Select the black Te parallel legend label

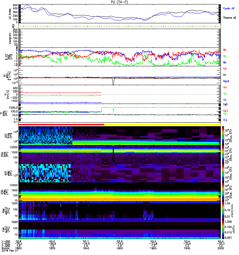(x=225, y=105)
